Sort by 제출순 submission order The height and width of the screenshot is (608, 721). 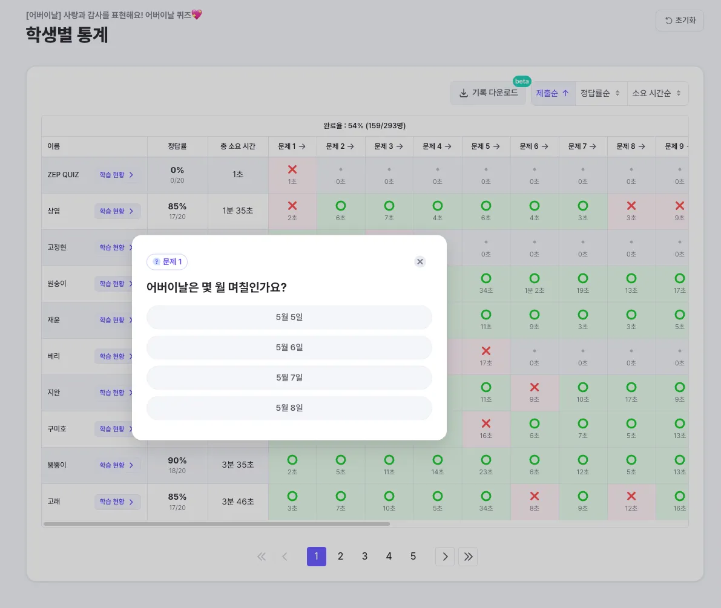coord(553,93)
